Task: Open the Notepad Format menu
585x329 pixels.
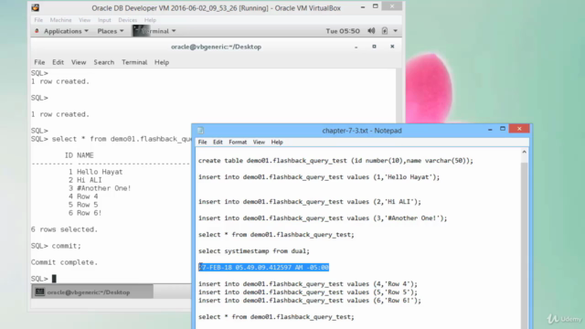Action: (238, 143)
